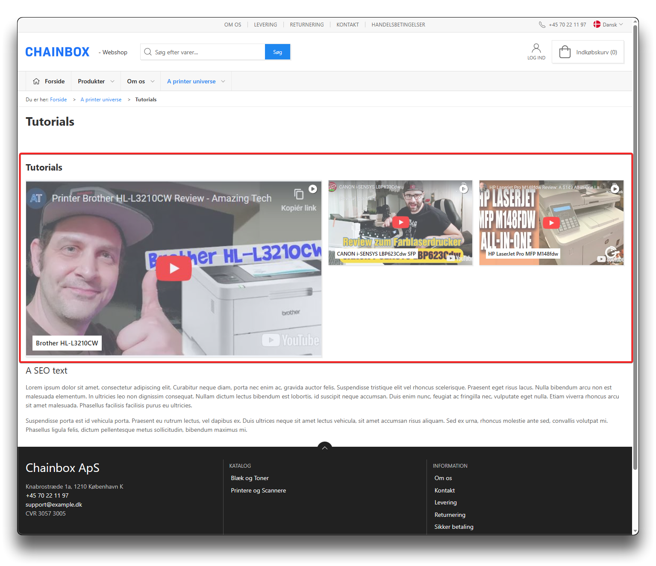Screen dimensions: 656x566
Task: Click the Brother HL-L3210CW caption label
Action: pos(67,343)
